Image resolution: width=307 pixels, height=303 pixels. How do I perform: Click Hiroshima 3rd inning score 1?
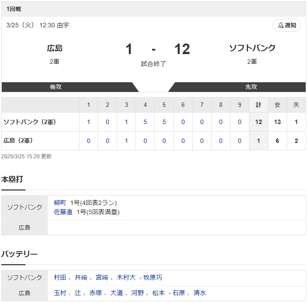pos(126,141)
